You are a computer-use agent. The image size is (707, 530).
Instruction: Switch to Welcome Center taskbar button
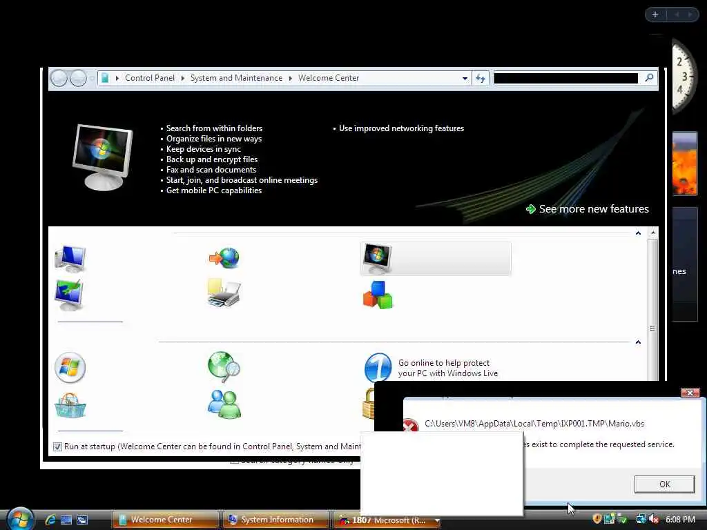point(165,520)
